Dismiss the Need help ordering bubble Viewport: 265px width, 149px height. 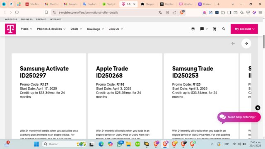click(x=258, y=108)
